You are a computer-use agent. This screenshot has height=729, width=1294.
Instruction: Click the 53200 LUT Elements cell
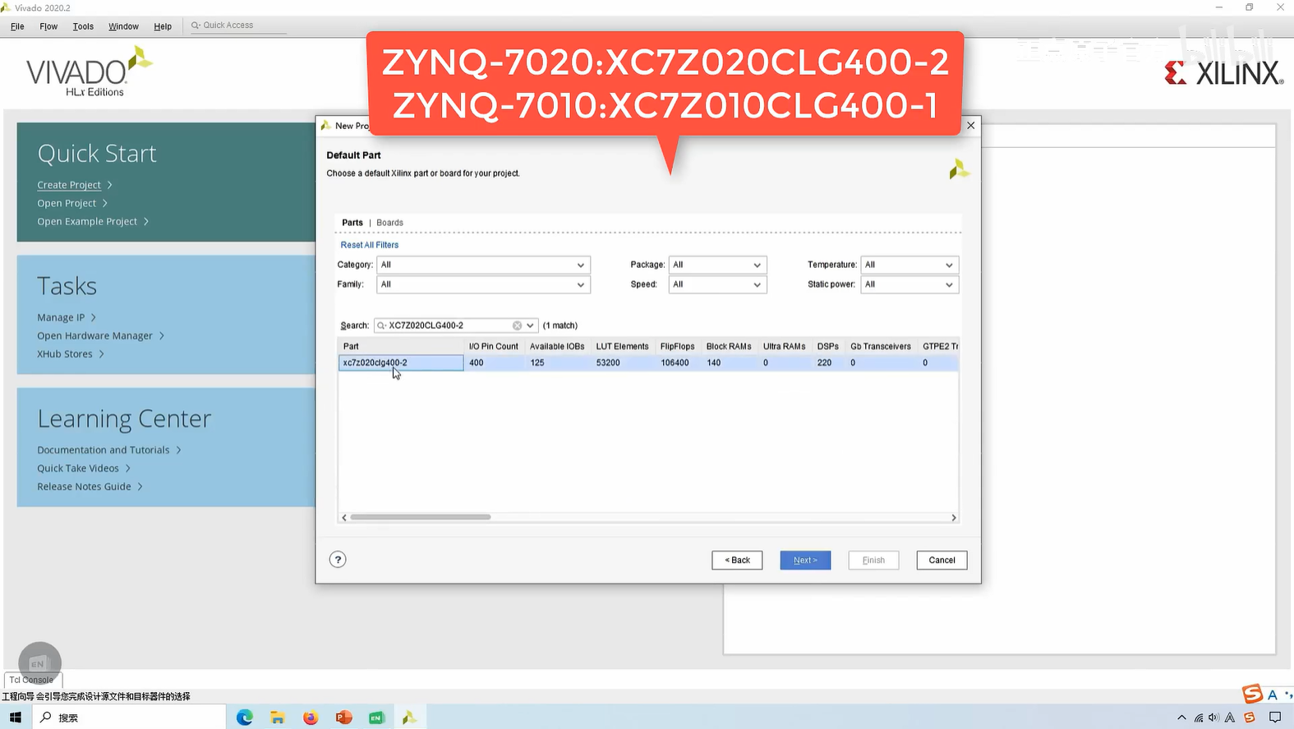pyautogui.click(x=623, y=362)
